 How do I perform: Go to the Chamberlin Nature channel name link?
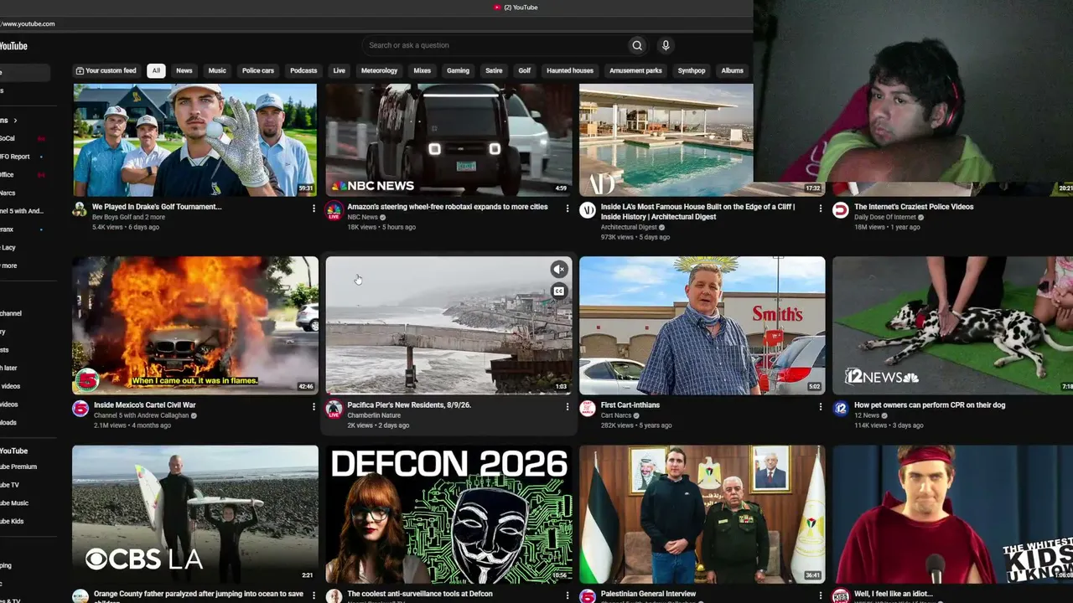pyautogui.click(x=376, y=415)
